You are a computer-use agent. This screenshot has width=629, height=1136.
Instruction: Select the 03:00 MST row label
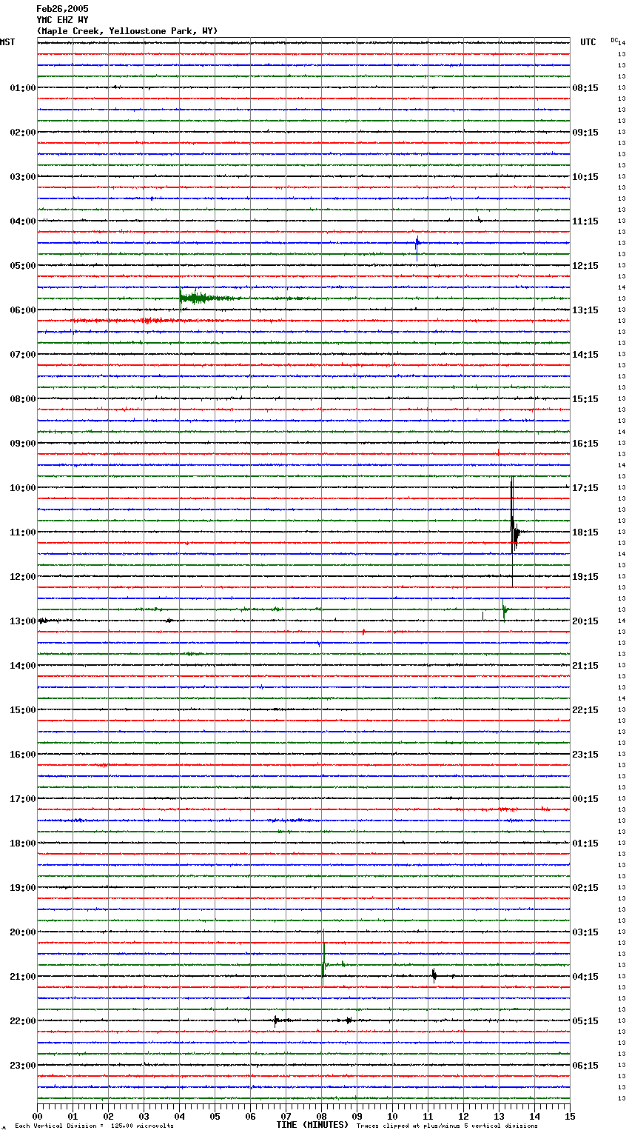pos(23,177)
